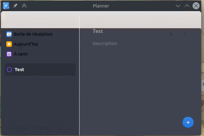
Task: Select the Test project in sidebar
Action: [40, 70]
